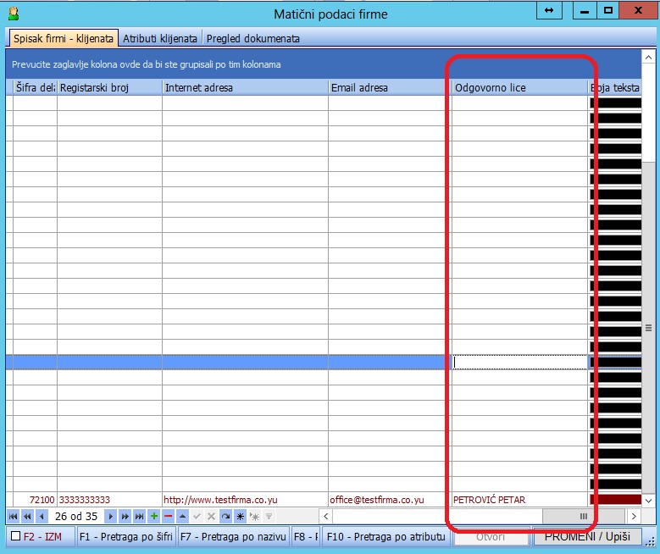
Task: Click the Odgovorno lice cell being edited
Action: 519,363
